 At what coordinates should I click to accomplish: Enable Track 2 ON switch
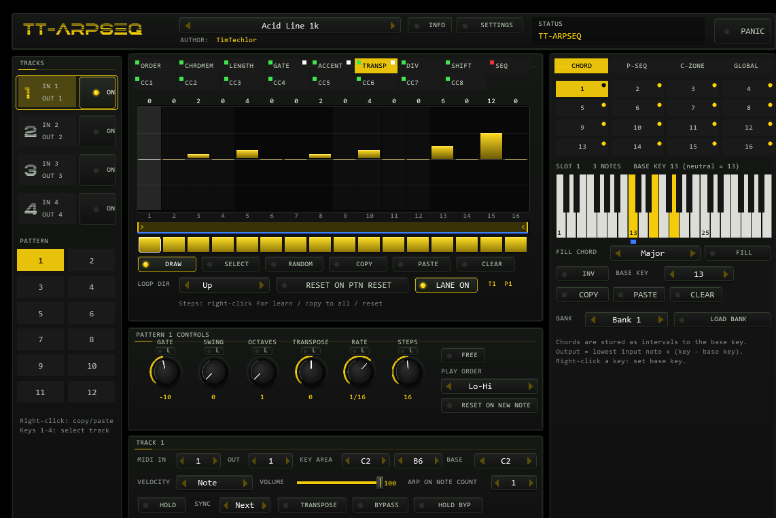pos(97,132)
